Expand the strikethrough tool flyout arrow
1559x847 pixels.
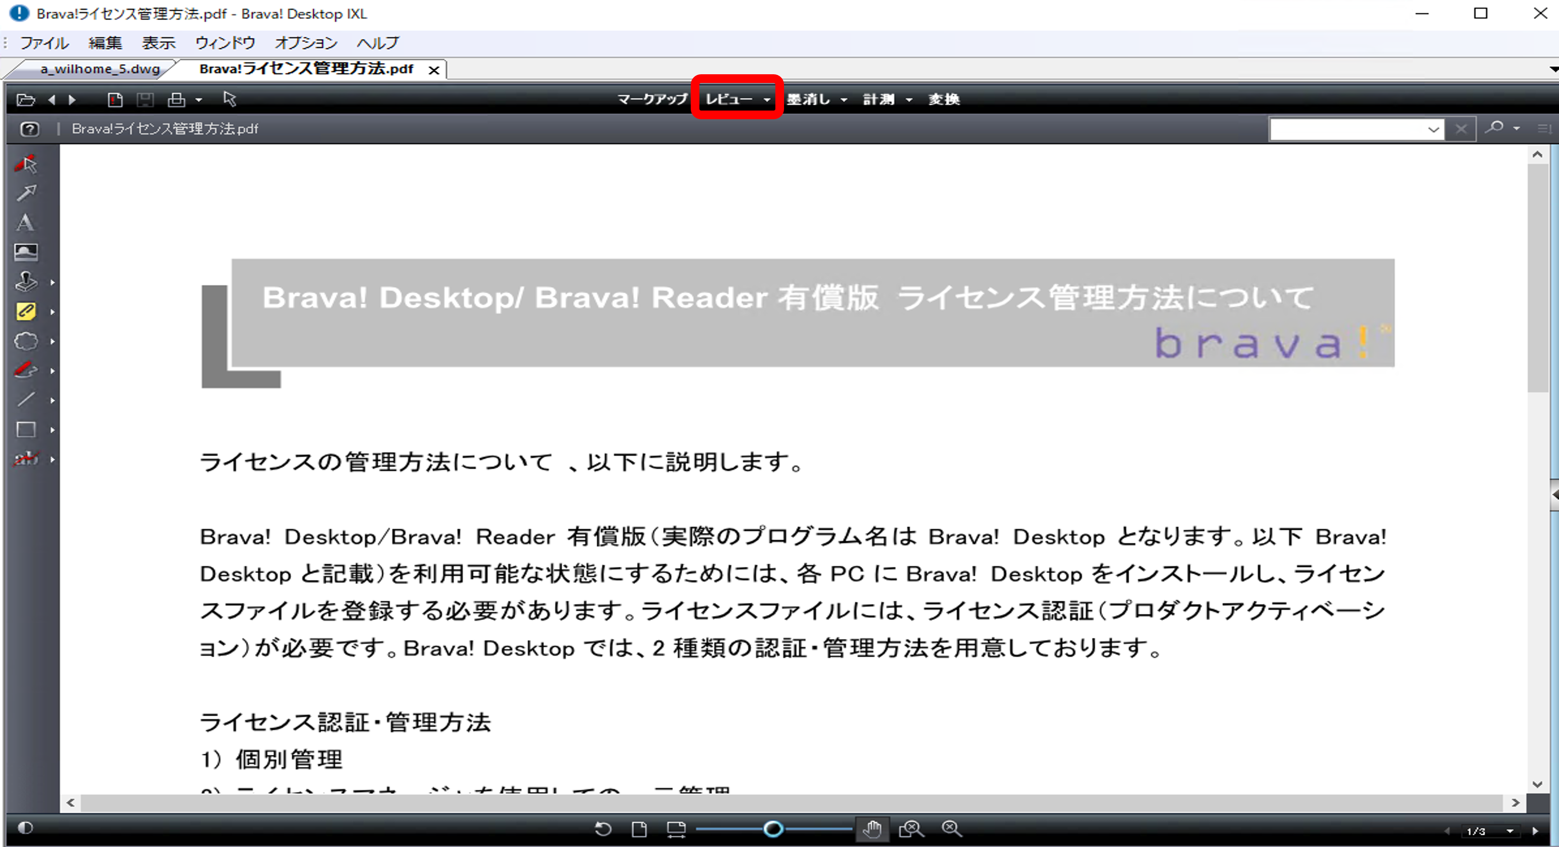click(53, 460)
